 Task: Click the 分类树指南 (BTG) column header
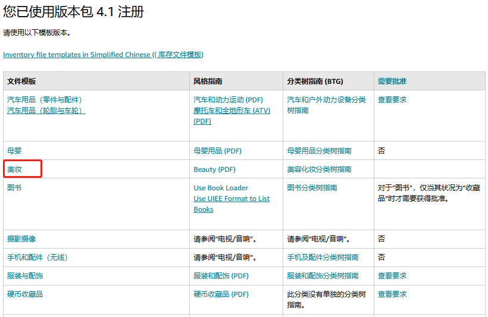[315, 81]
